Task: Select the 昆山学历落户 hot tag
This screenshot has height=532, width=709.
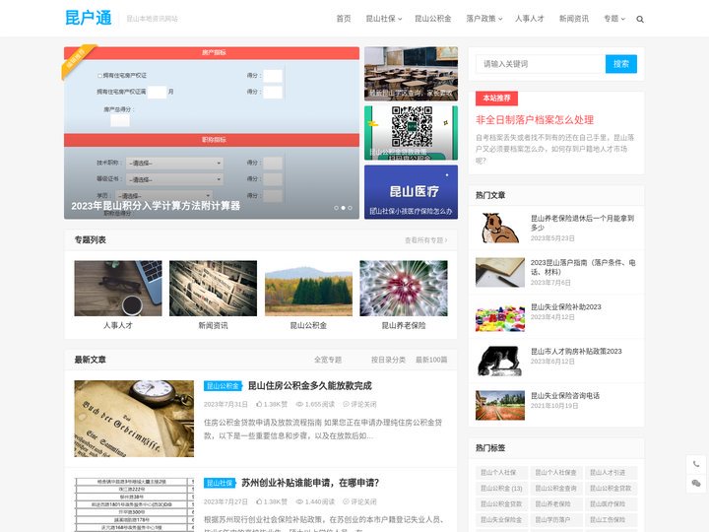Action: (556, 520)
